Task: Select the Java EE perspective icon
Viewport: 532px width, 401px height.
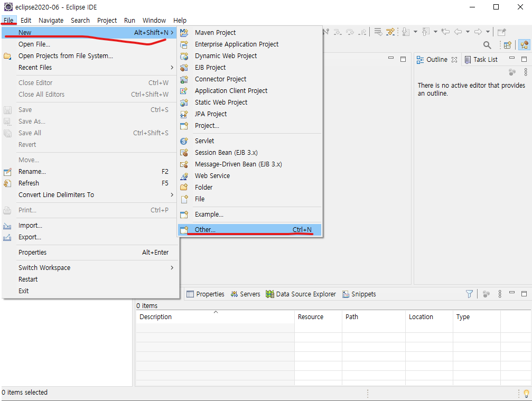Action: coord(524,45)
